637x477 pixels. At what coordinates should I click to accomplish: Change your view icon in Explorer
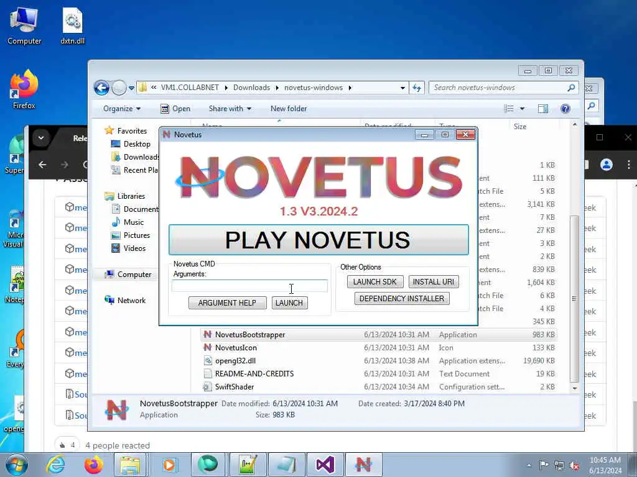point(509,108)
